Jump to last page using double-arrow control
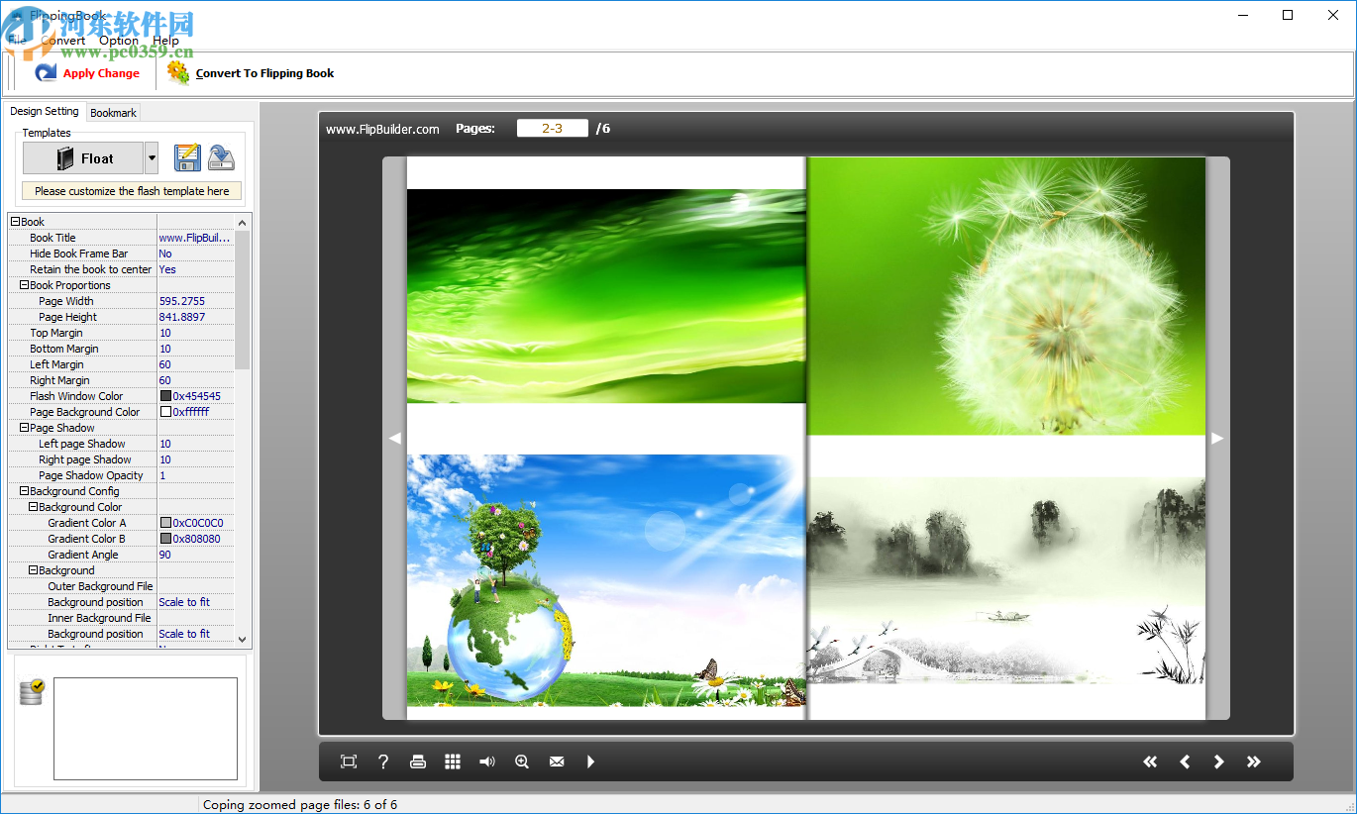Image resolution: width=1357 pixels, height=814 pixels. pyautogui.click(x=1253, y=761)
